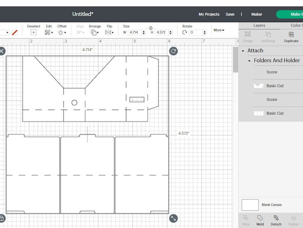Click the width input field

point(135,32)
